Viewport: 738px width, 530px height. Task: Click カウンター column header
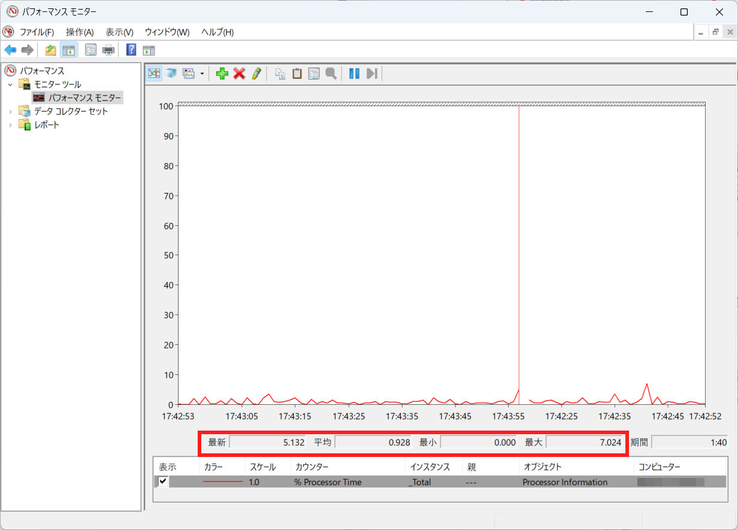coord(311,467)
